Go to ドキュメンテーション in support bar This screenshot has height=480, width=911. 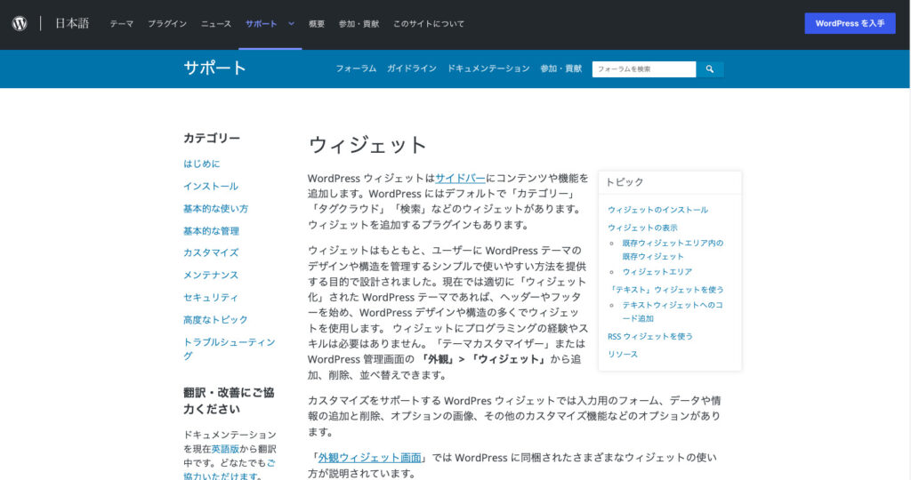point(488,68)
